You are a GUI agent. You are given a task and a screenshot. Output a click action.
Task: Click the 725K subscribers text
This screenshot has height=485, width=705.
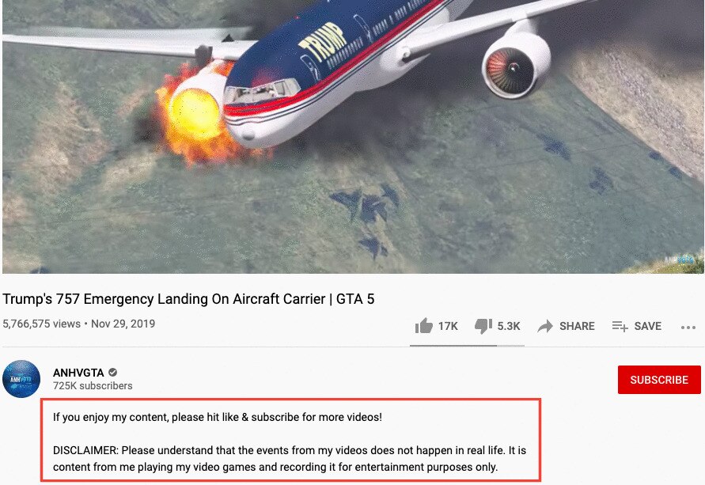(x=93, y=385)
